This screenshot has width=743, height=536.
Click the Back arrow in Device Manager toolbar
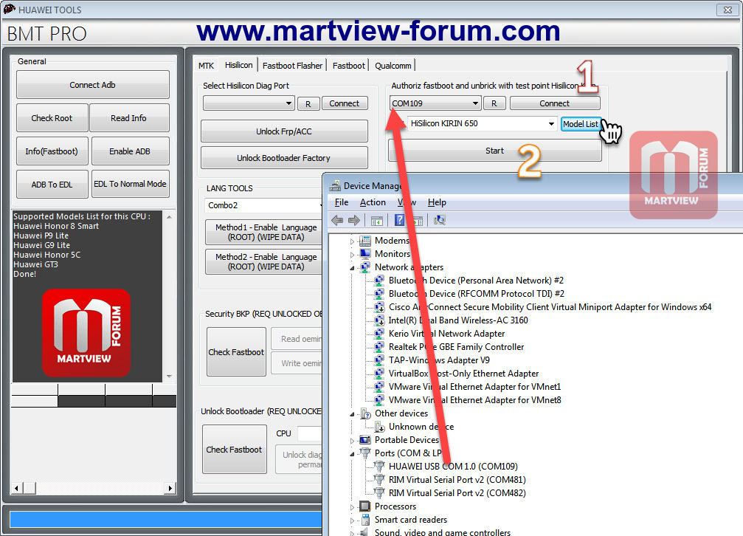337,220
